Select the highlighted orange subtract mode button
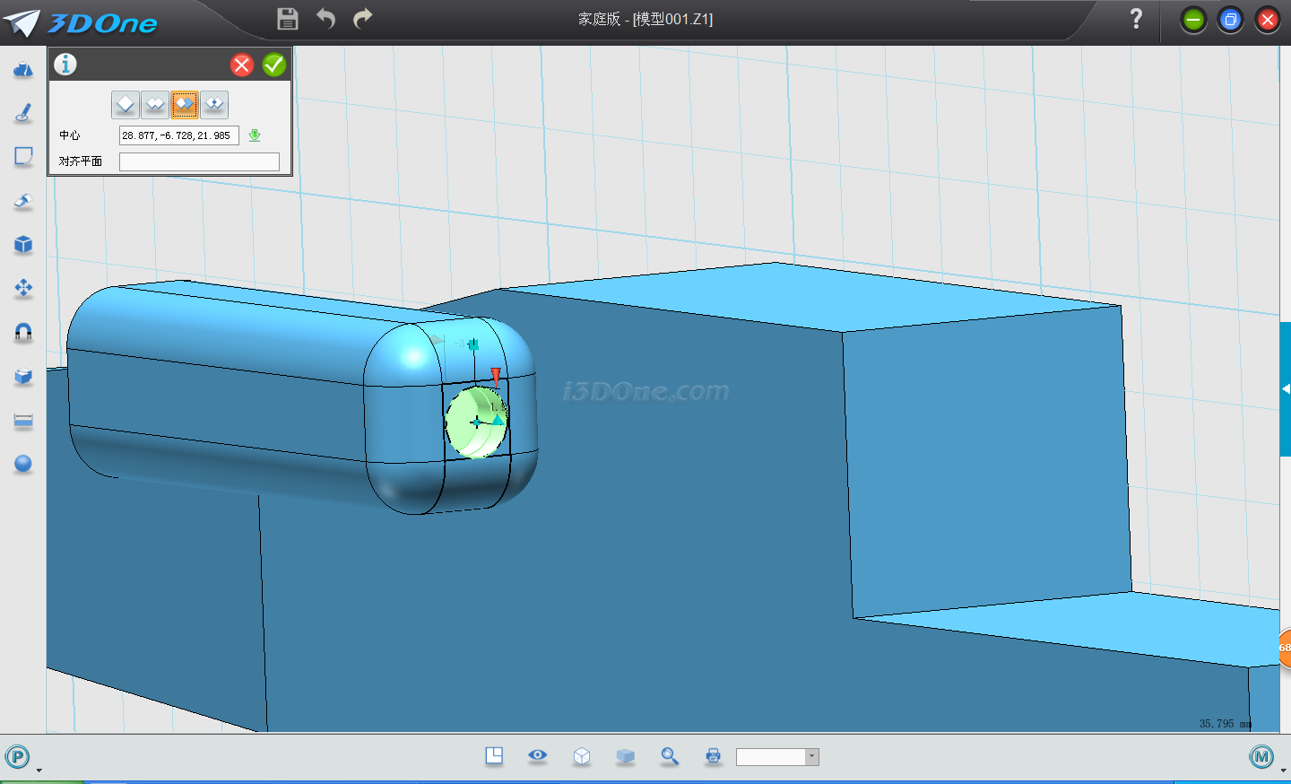Image resolution: width=1291 pixels, height=784 pixels. click(185, 105)
